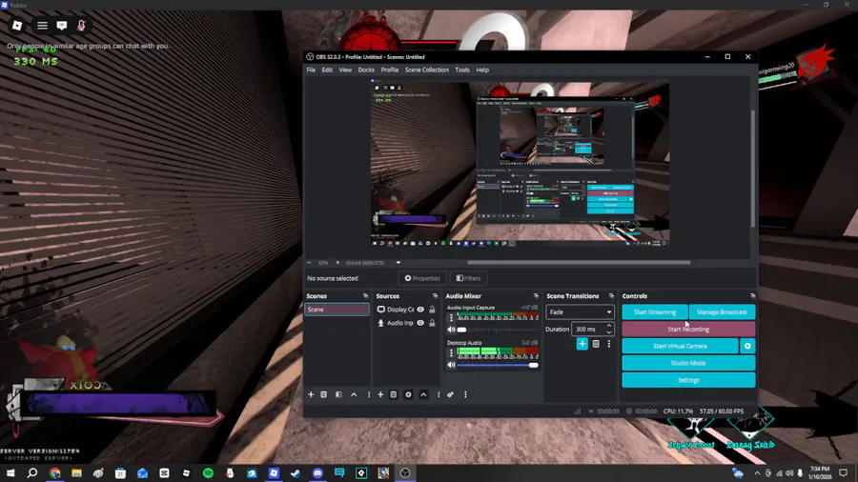Zoom out the preview with the minus icon
The image size is (858, 482).
tap(309, 263)
